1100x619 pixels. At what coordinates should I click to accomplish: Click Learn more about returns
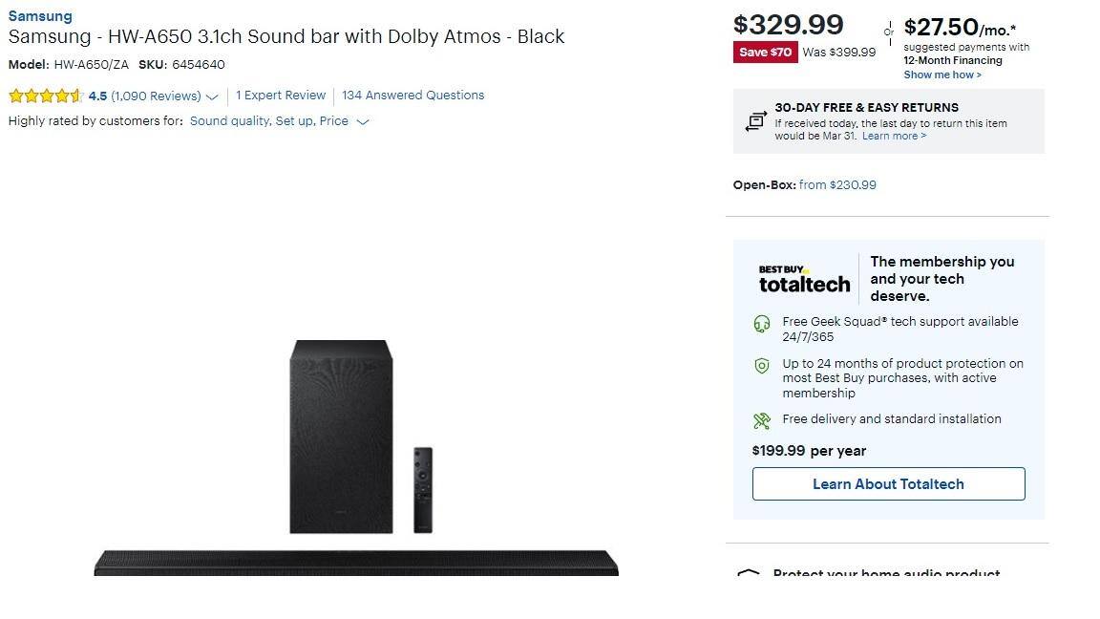pos(894,136)
